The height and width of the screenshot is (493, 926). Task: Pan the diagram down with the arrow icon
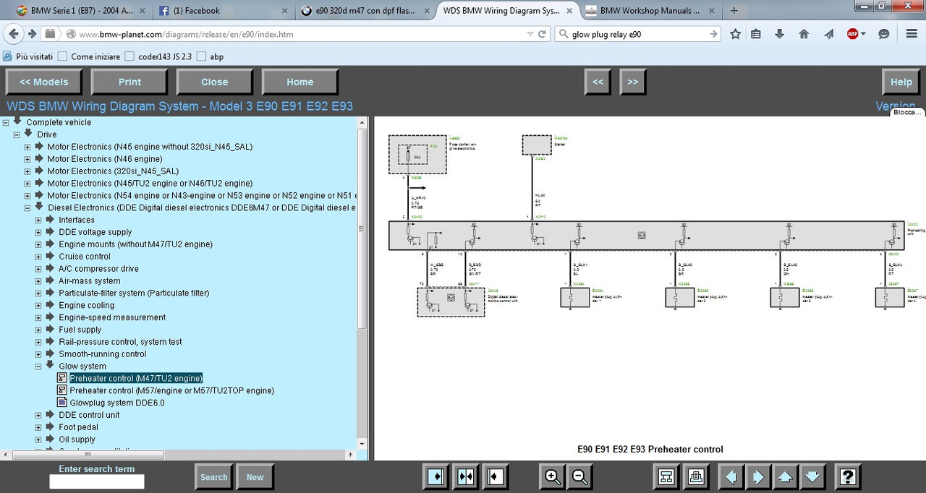point(812,477)
